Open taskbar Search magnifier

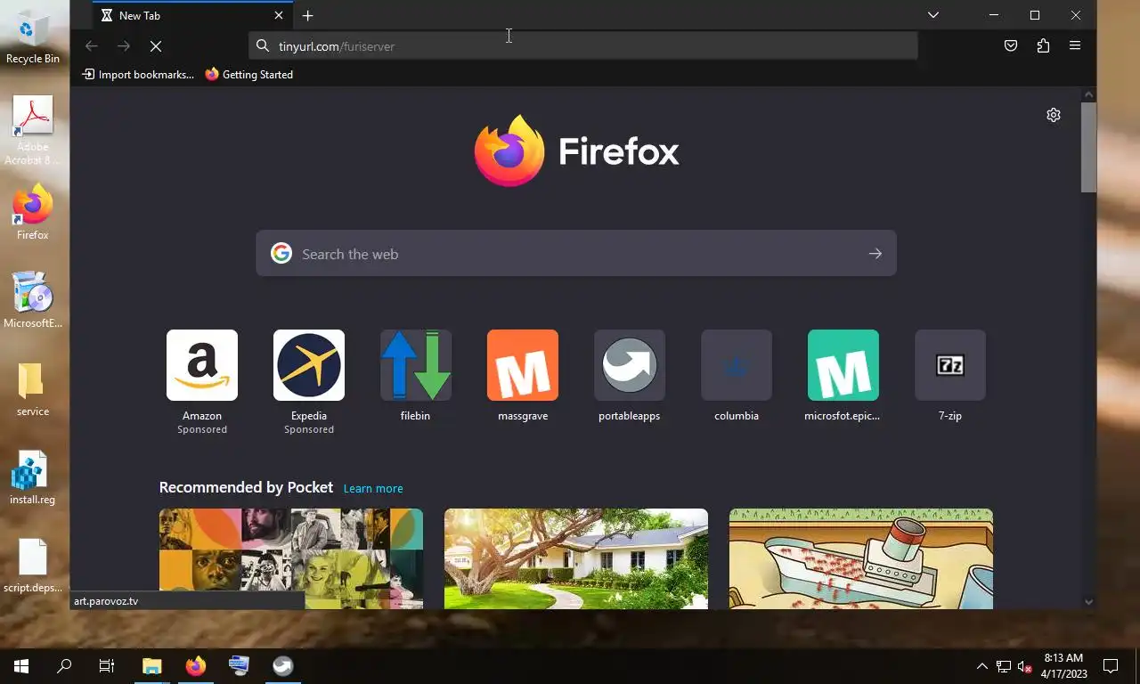tap(64, 666)
